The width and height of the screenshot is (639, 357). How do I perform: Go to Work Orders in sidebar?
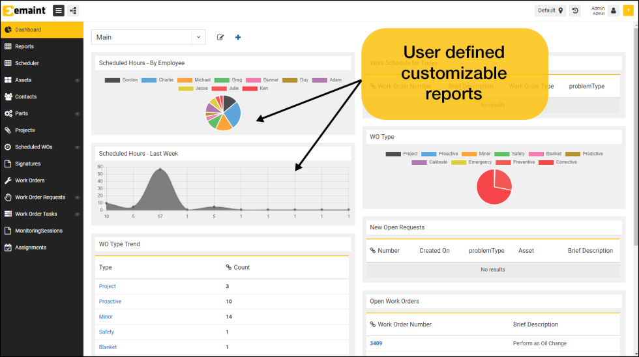coord(30,180)
